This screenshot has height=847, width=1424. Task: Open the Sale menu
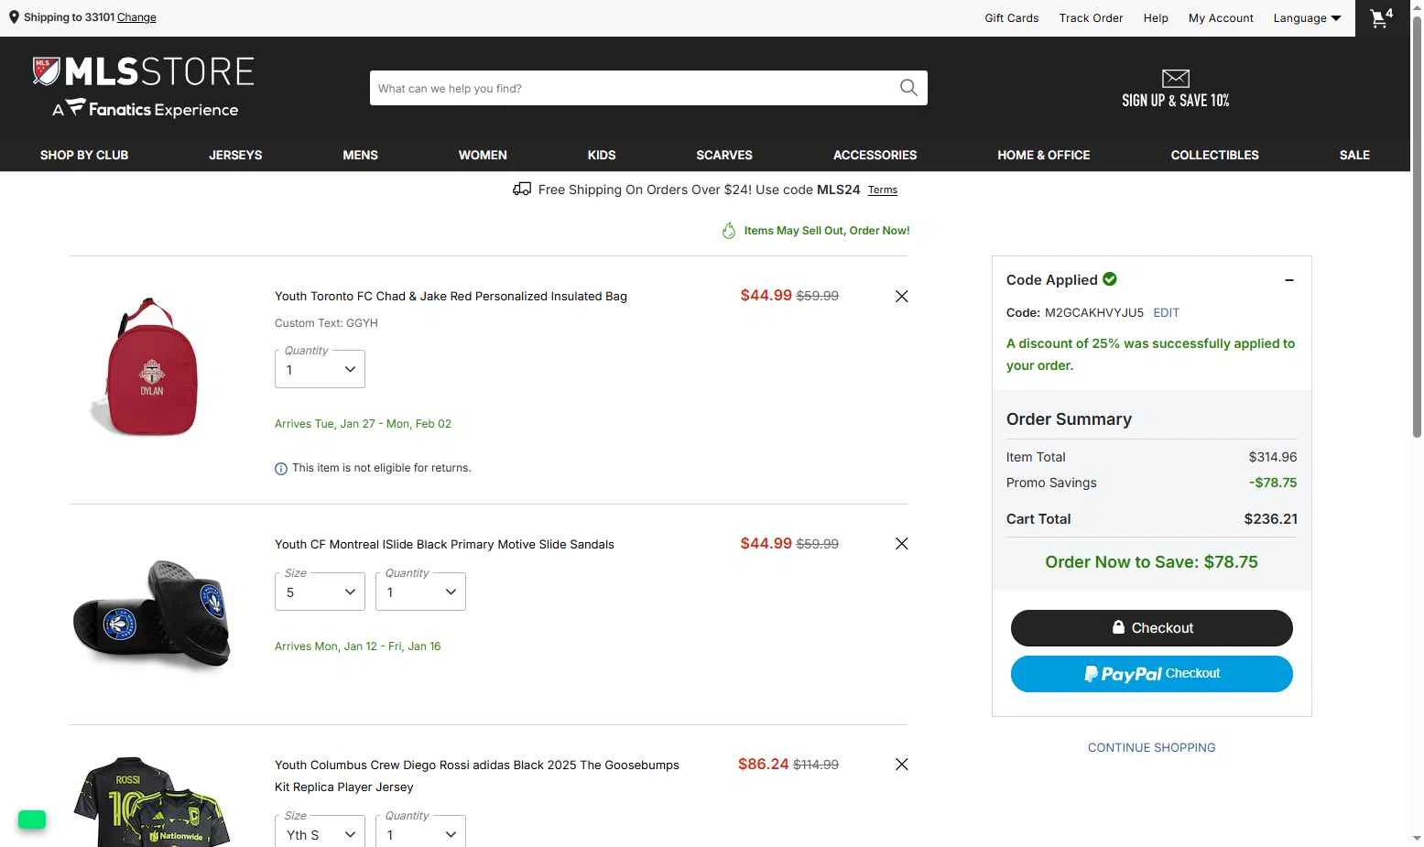point(1354,155)
